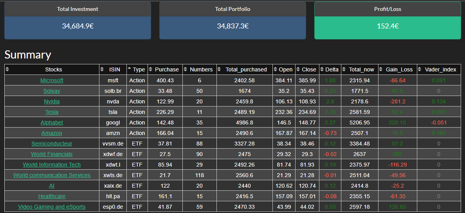Sort table by Gain_Loss column
The image size is (465, 213).
tap(381, 69)
